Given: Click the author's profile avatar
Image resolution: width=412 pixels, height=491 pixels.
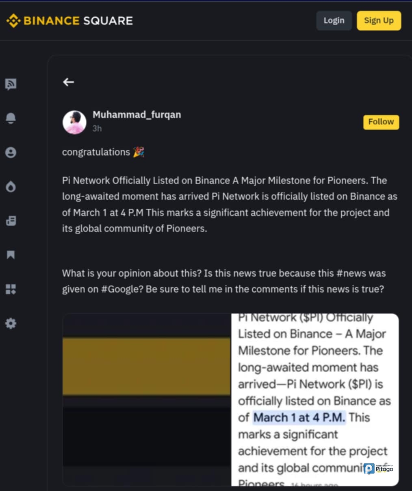Looking at the screenshot, I should [74, 122].
